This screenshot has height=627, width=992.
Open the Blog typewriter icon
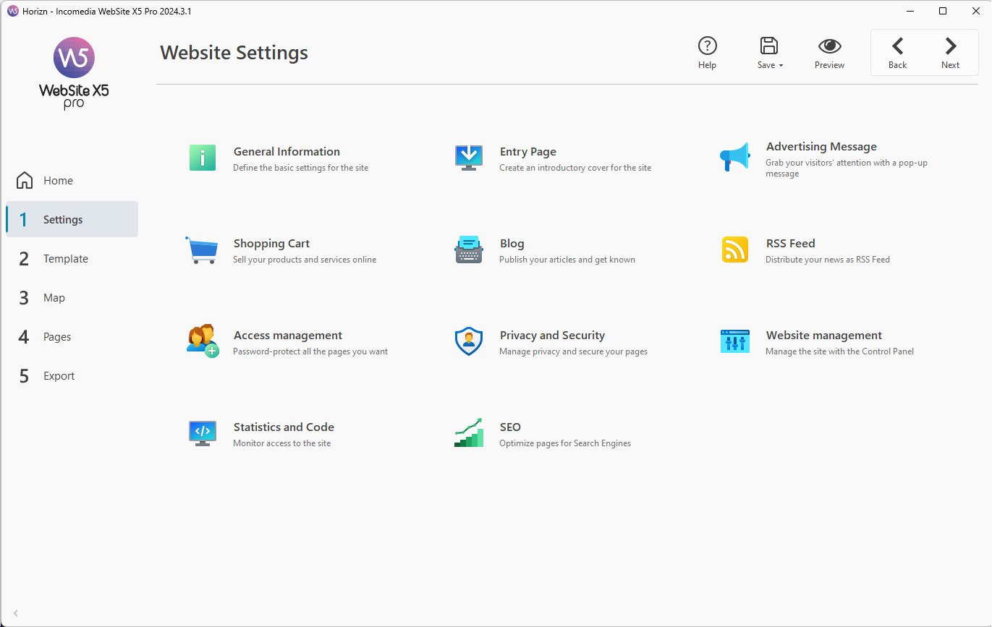[x=469, y=250]
